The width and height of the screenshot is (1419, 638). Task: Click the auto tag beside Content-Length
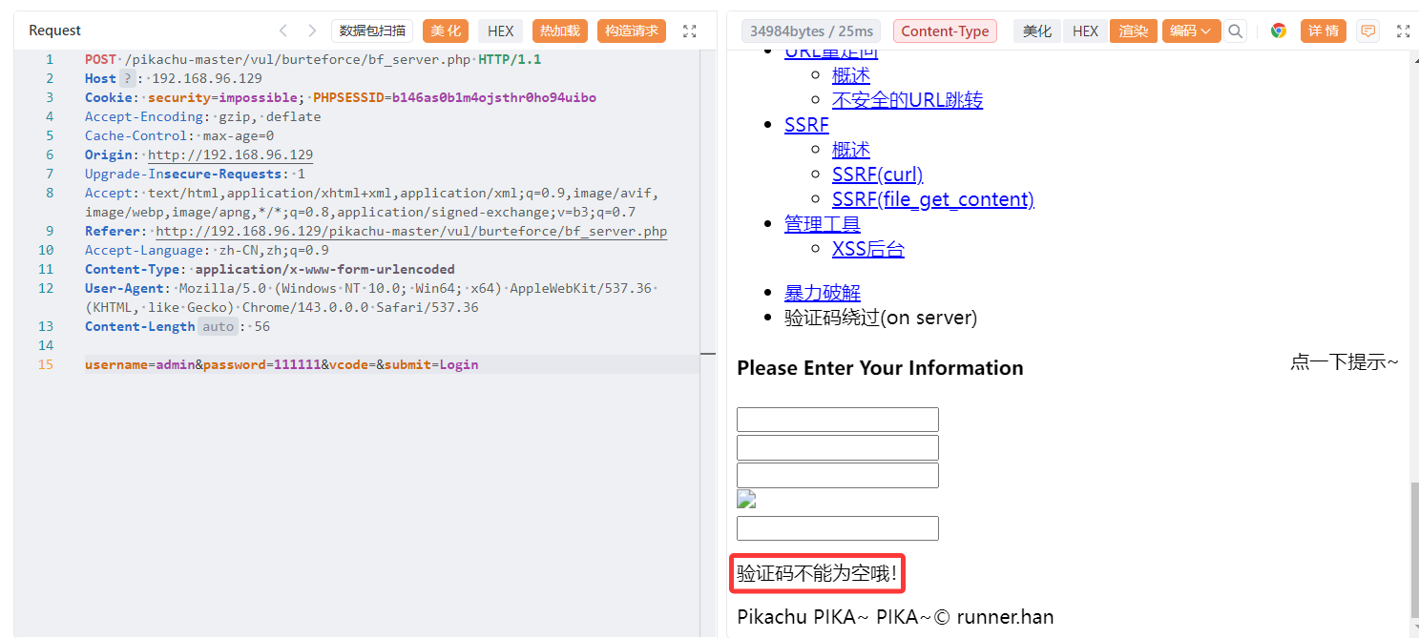click(x=219, y=326)
